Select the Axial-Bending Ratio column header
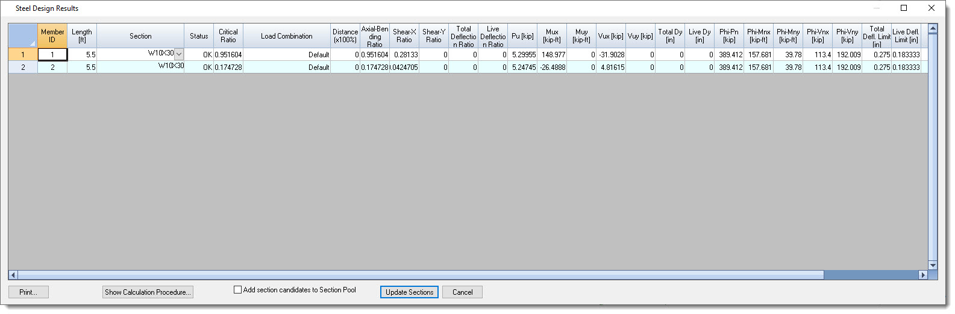 click(375, 36)
